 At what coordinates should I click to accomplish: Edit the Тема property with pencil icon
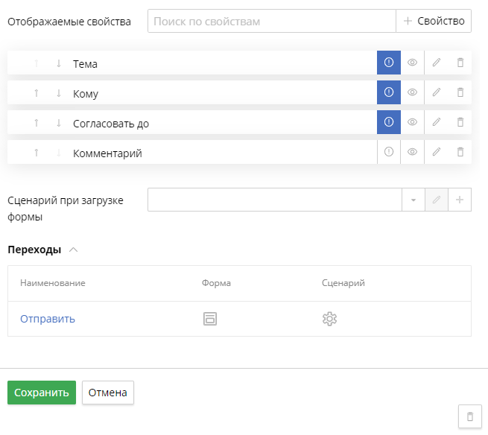point(437,63)
